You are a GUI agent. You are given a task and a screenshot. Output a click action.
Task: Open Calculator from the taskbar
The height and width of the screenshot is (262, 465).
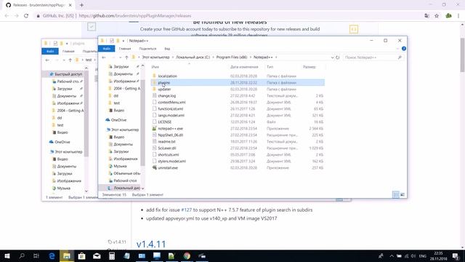coord(112,255)
